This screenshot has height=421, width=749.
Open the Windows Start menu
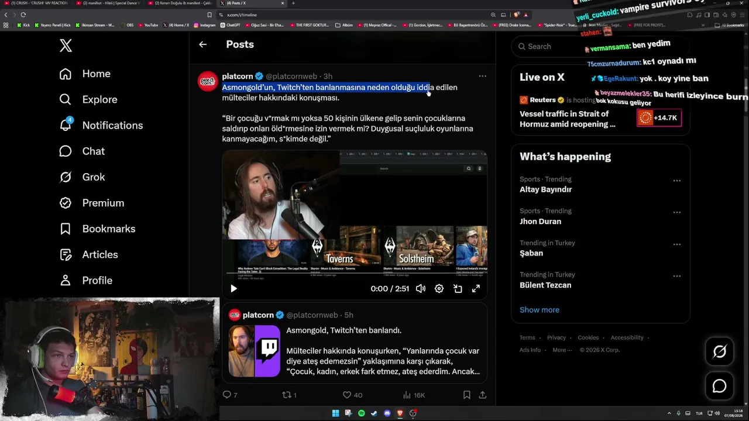(x=335, y=413)
